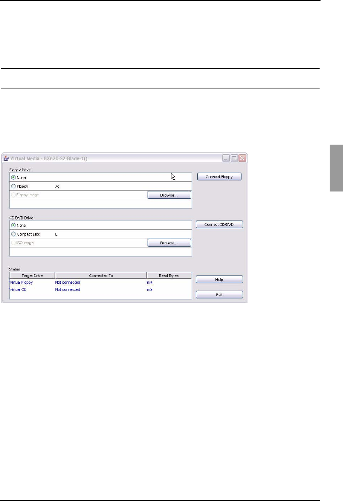Viewport: 343px width, 501px height.
Task: Click the Exit button
Action: tap(219, 295)
